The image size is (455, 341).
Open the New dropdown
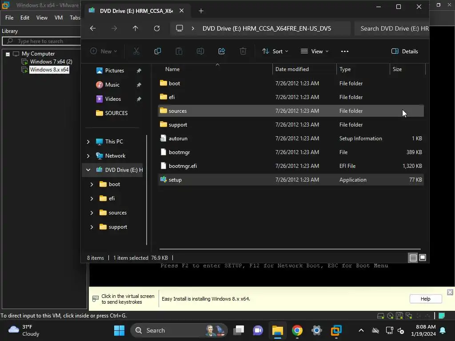pos(104,52)
